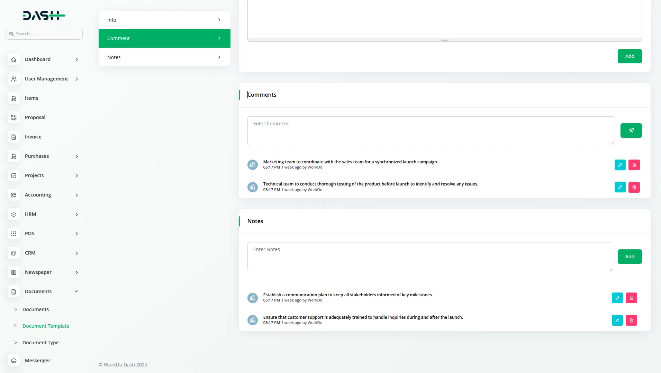The image size is (661, 373).
Task: Open Items via its cart icon
Action: (13, 98)
